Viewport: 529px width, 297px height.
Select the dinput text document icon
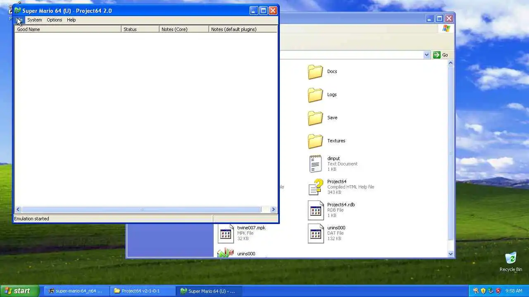[315, 164]
